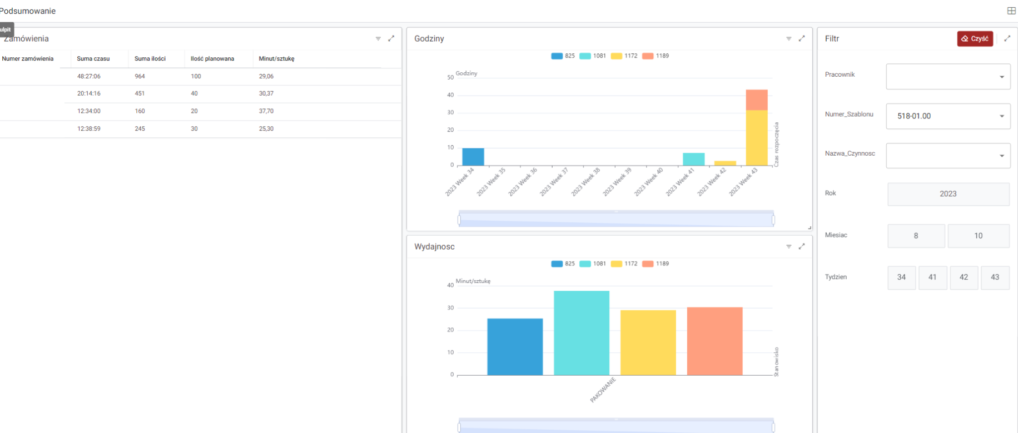Image resolution: width=1018 pixels, height=433 pixels.
Task: Expand the Nazwa_Czynnosc dropdown
Action: click(x=948, y=156)
